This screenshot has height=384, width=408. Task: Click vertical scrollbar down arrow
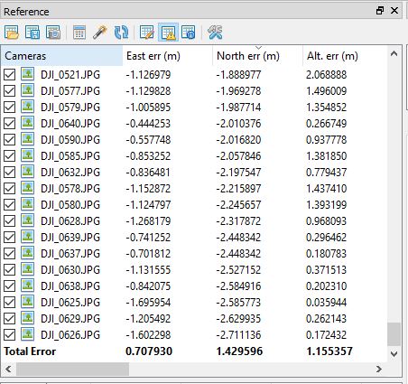[394, 353]
